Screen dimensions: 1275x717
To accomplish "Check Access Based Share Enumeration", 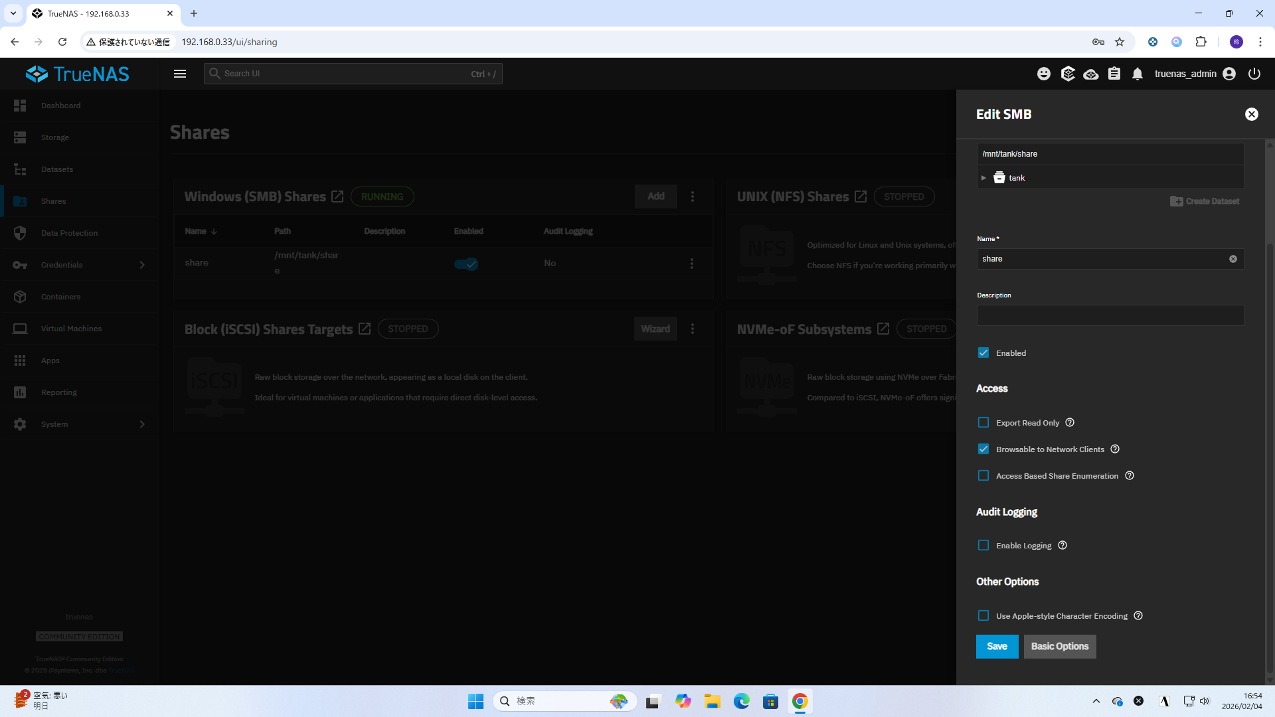I will 983,476.
